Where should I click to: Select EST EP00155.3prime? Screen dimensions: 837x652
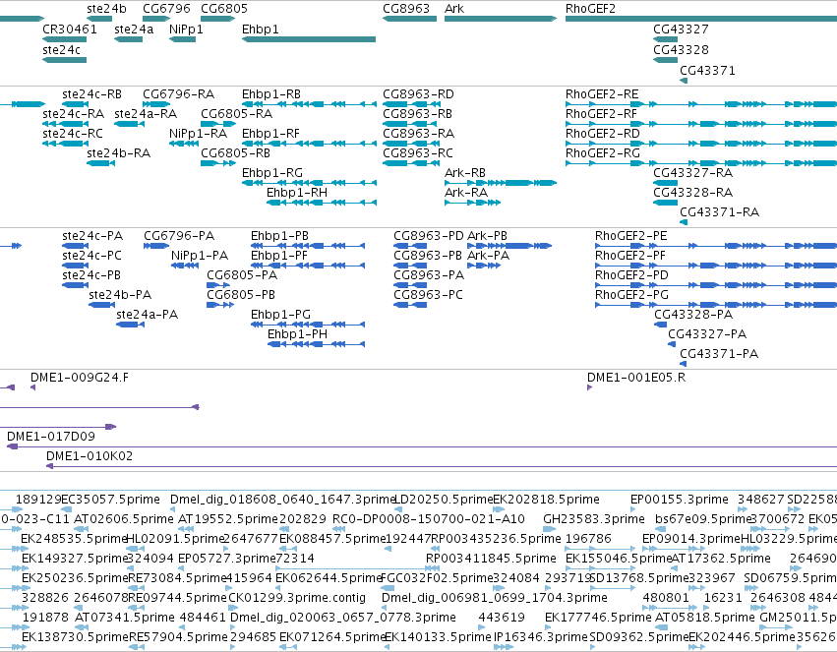tap(679, 500)
